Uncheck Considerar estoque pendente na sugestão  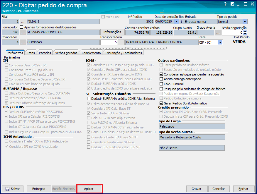point(161,74)
